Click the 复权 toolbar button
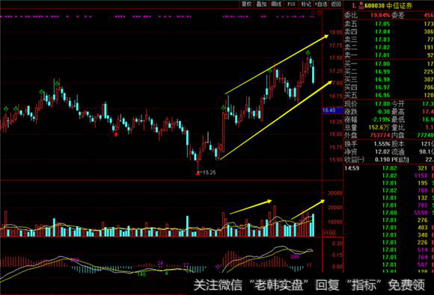The width and height of the screenshot is (434, 295). pos(246,4)
